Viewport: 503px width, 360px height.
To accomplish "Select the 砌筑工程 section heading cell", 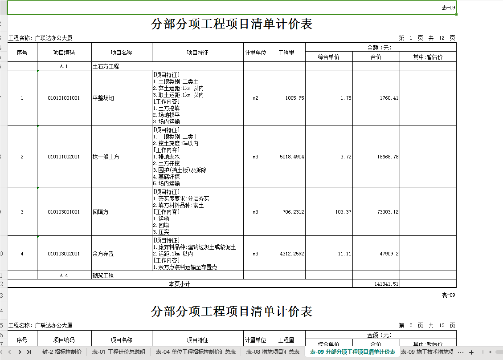I will pyautogui.click(x=168, y=275).
